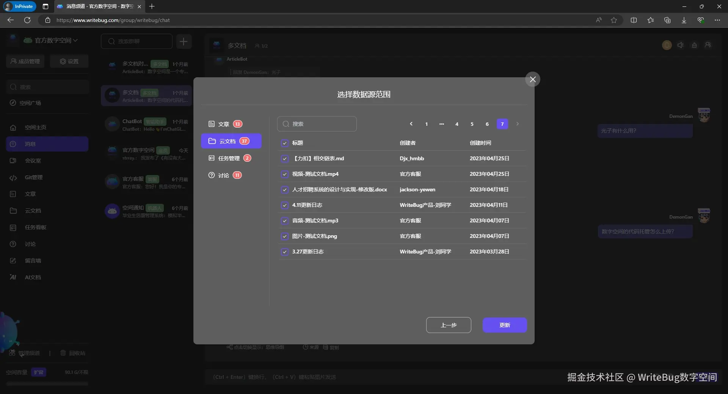Click the browser refresh icon
This screenshot has height=394, width=728.
27,20
